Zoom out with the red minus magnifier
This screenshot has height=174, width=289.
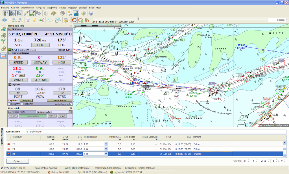(21, 20)
